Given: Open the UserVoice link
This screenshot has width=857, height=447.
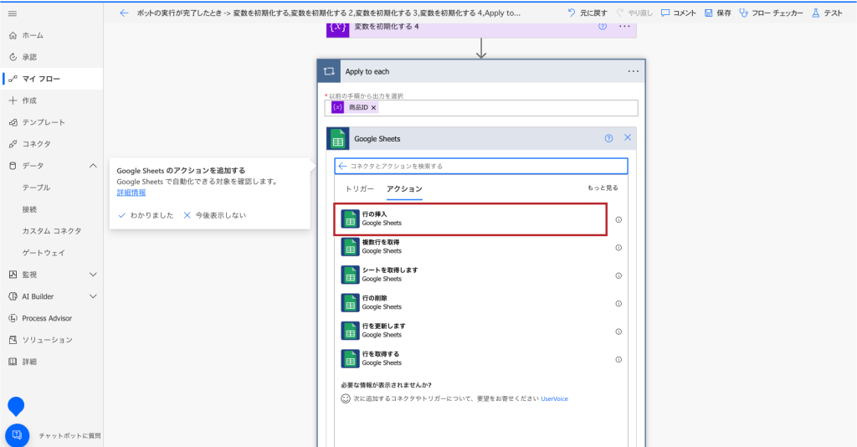Looking at the screenshot, I should coord(554,399).
